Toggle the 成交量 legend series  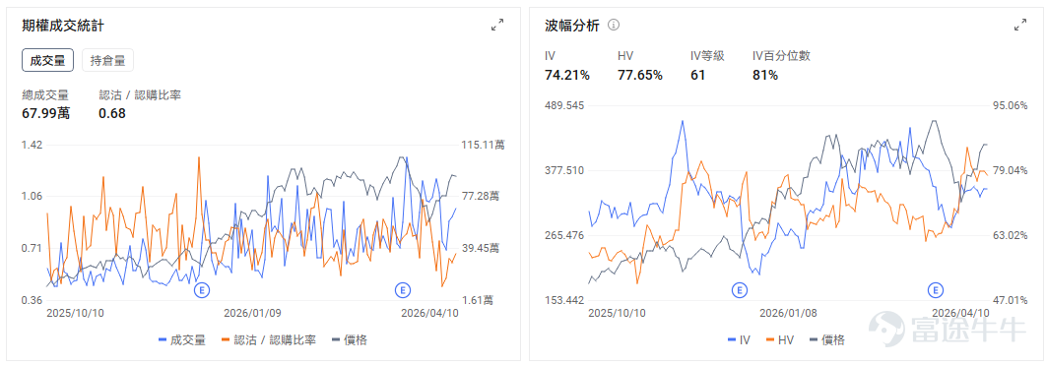(x=181, y=339)
